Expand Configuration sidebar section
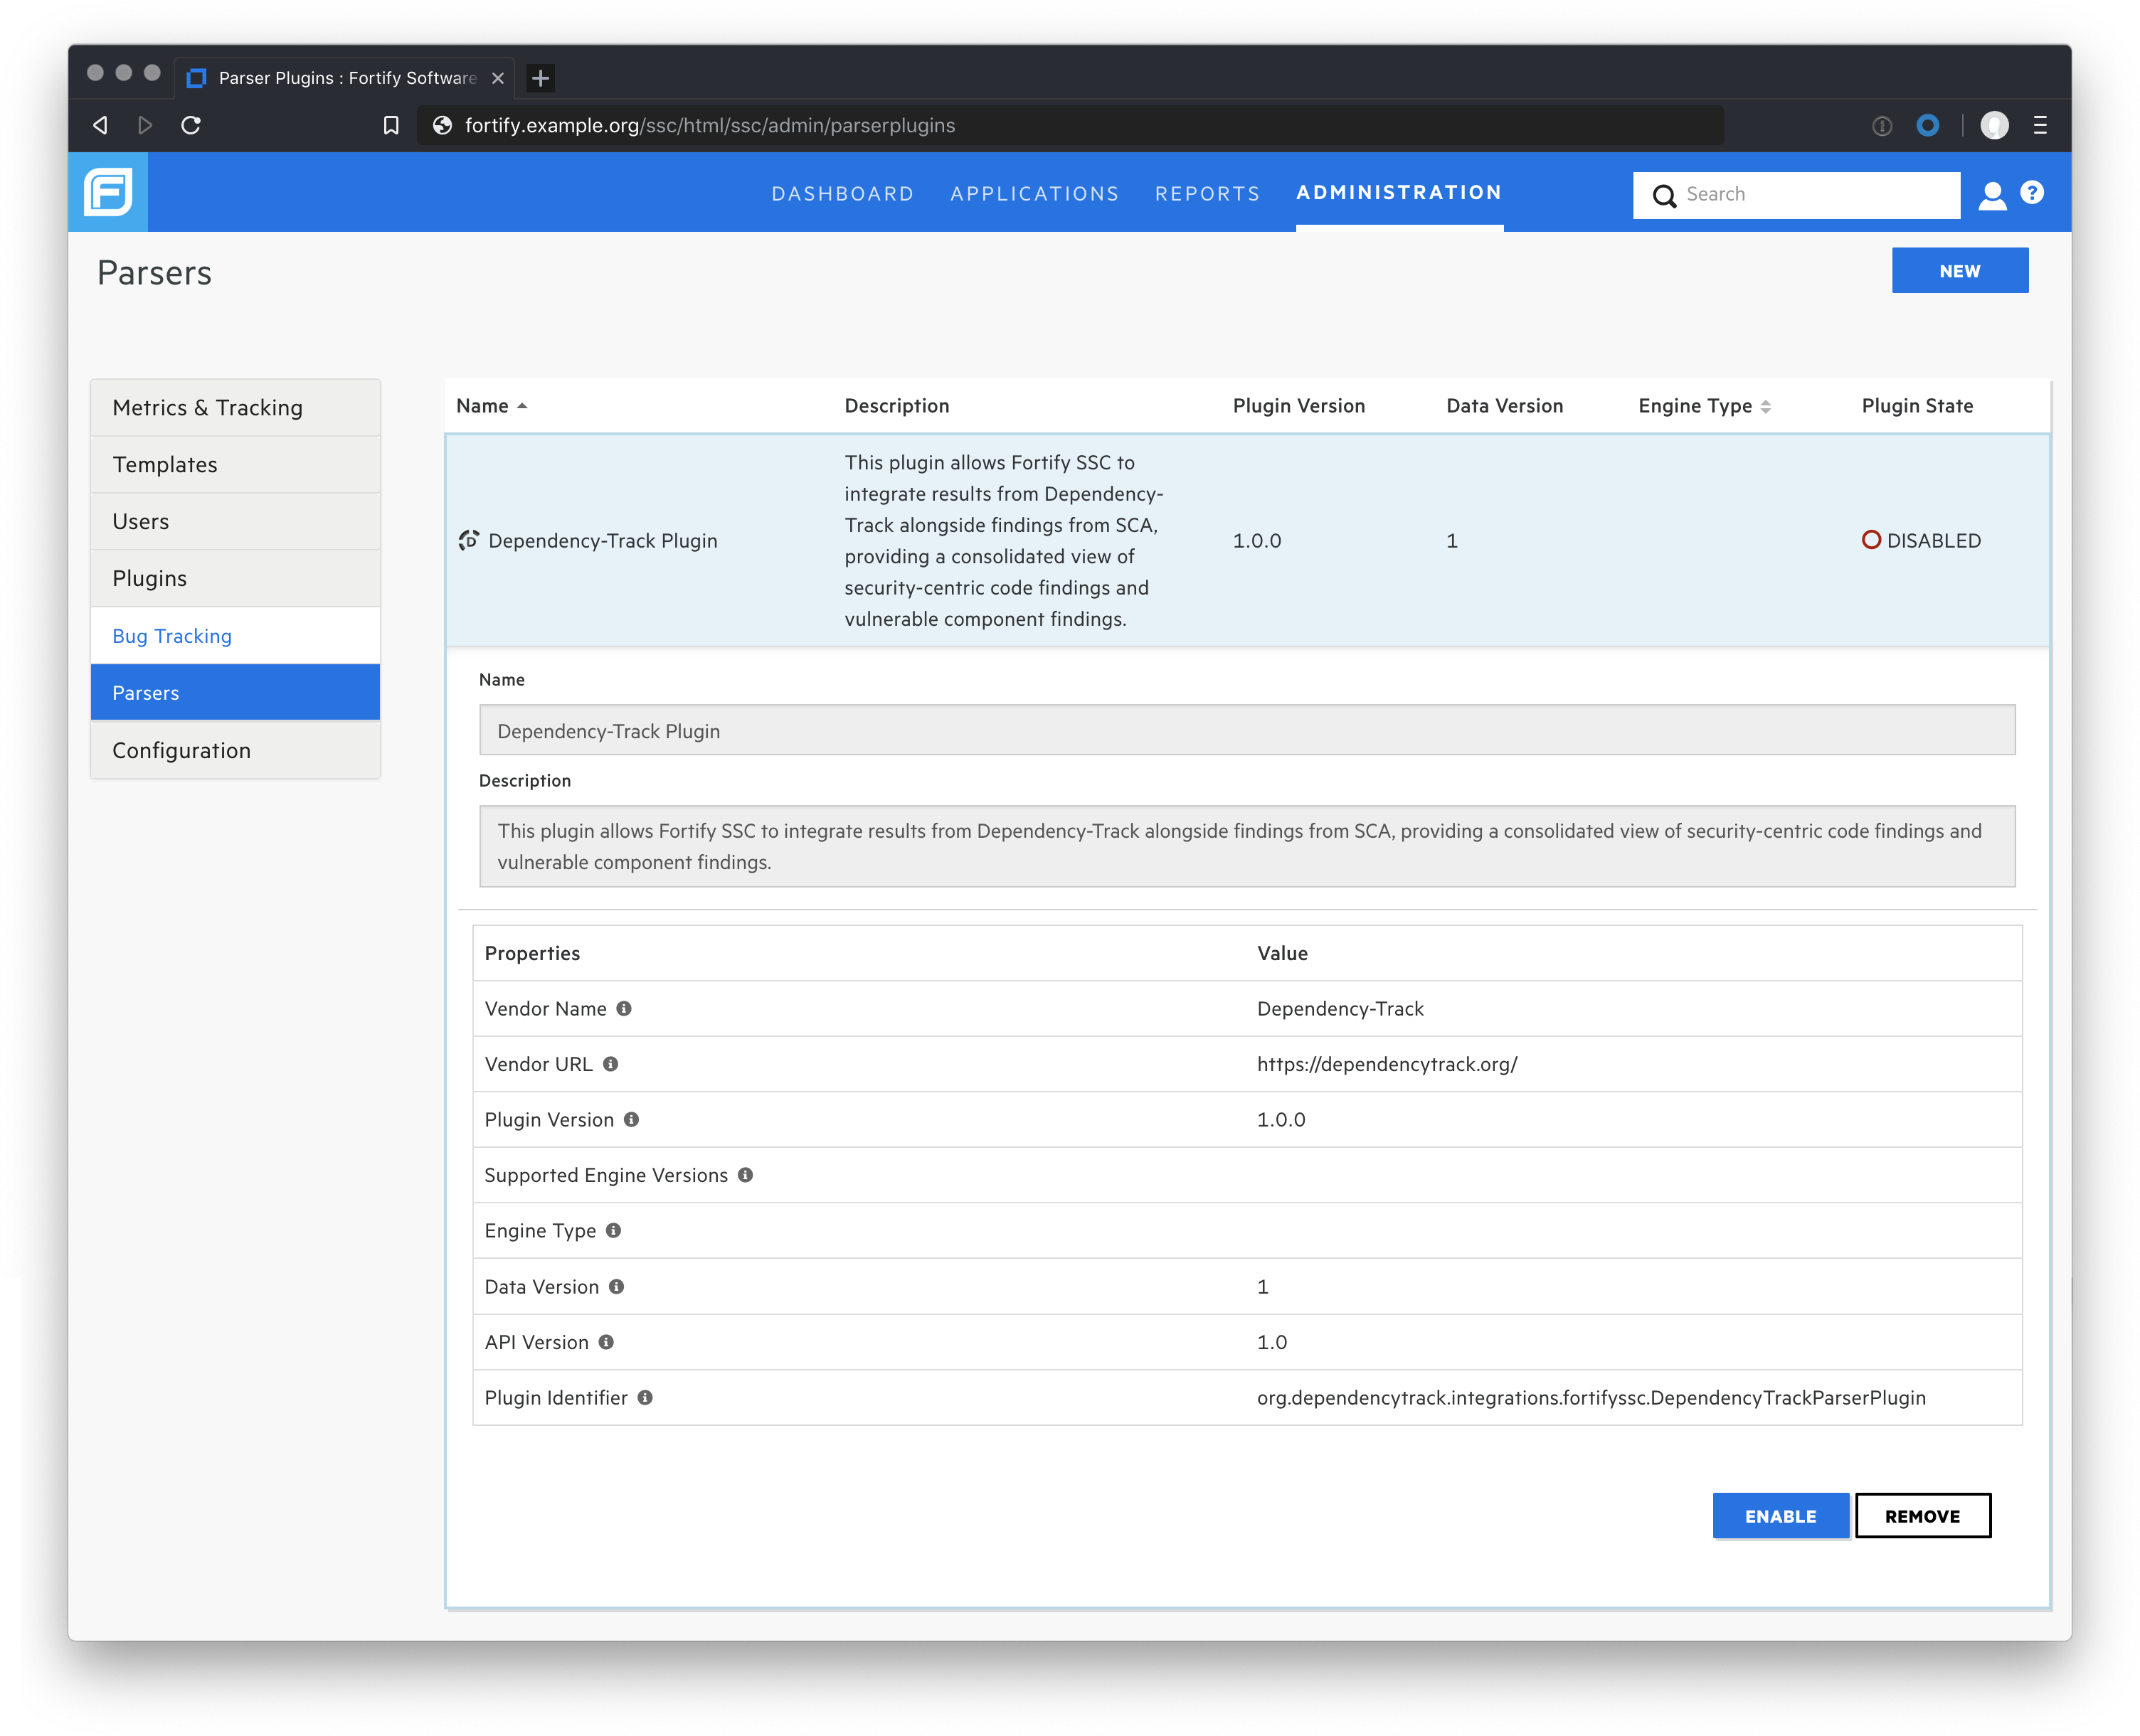 pyautogui.click(x=235, y=751)
